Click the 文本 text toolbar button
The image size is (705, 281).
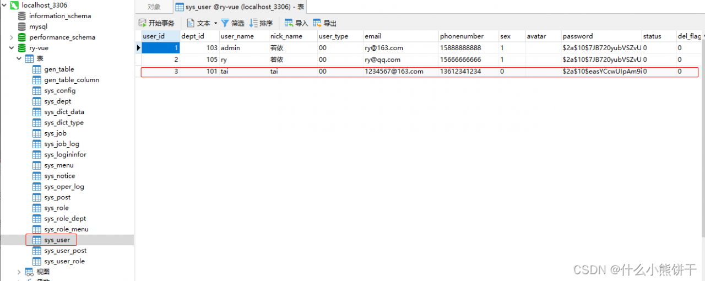pyautogui.click(x=199, y=23)
